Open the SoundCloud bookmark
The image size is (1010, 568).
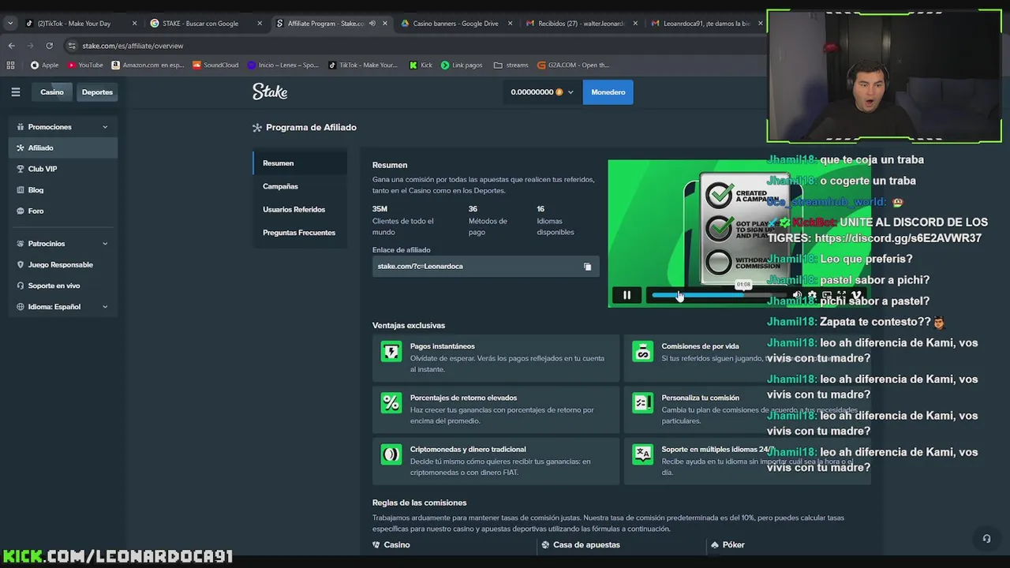215,65
